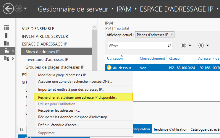Screen dimensions: 220x138
Task: Click the filter search magnifier icon
Action: pyautogui.click(x=169, y=46)
